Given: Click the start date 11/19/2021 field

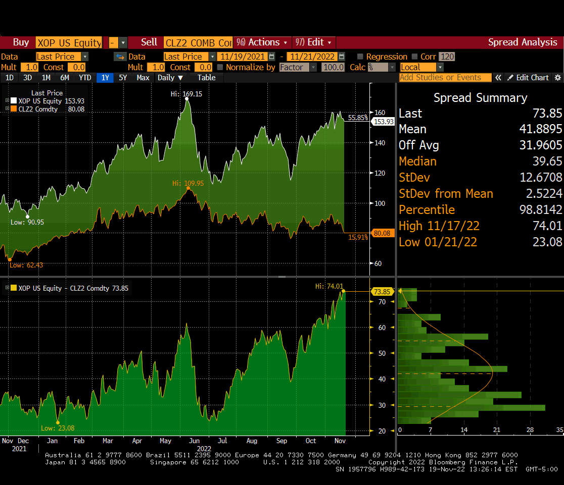Looking at the screenshot, I should [x=243, y=57].
